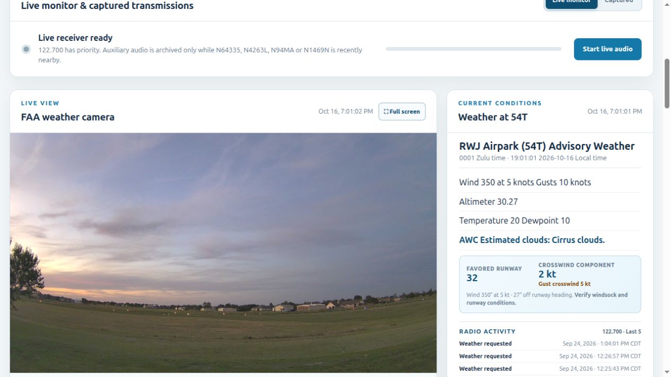Click the 'LIVE VIEW' label
Image resolution: width=671 pixels, height=377 pixels.
point(40,103)
